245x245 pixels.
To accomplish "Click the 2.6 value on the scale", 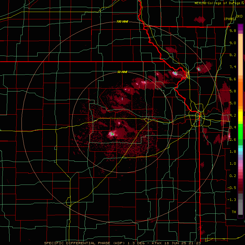I will tap(233, 140).
